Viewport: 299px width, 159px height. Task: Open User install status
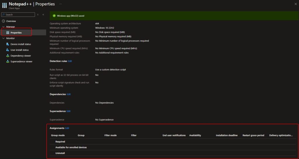click(20, 50)
